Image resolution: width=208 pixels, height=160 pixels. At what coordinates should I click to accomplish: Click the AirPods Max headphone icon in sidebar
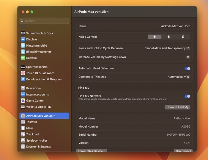click(x=23, y=116)
